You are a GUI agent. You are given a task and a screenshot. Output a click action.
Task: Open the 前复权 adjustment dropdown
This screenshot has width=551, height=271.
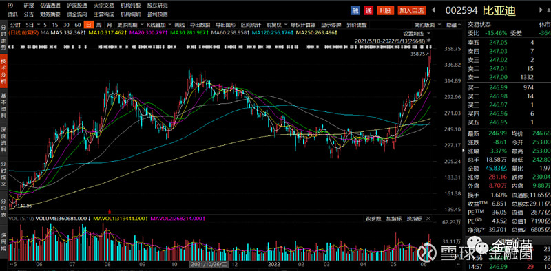pyautogui.click(x=277, y=25)
